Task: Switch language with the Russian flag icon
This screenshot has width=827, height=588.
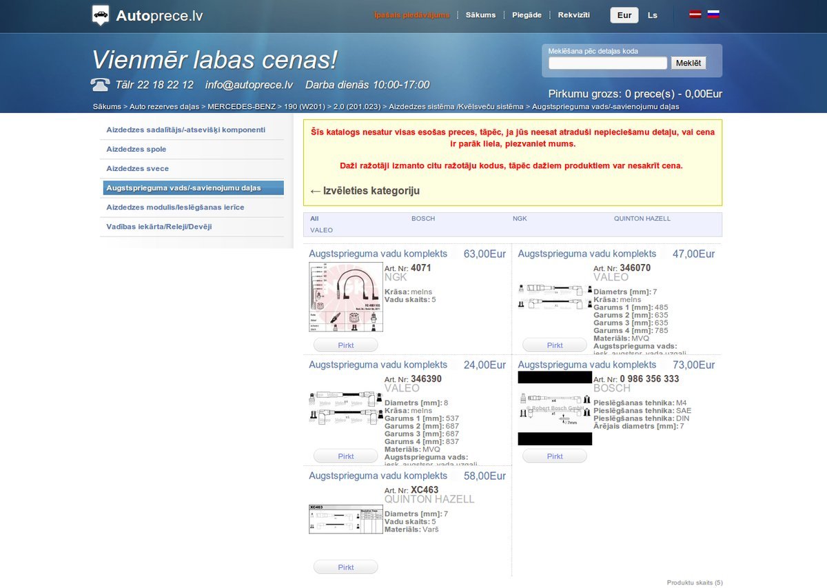Action: pos(713,14)
